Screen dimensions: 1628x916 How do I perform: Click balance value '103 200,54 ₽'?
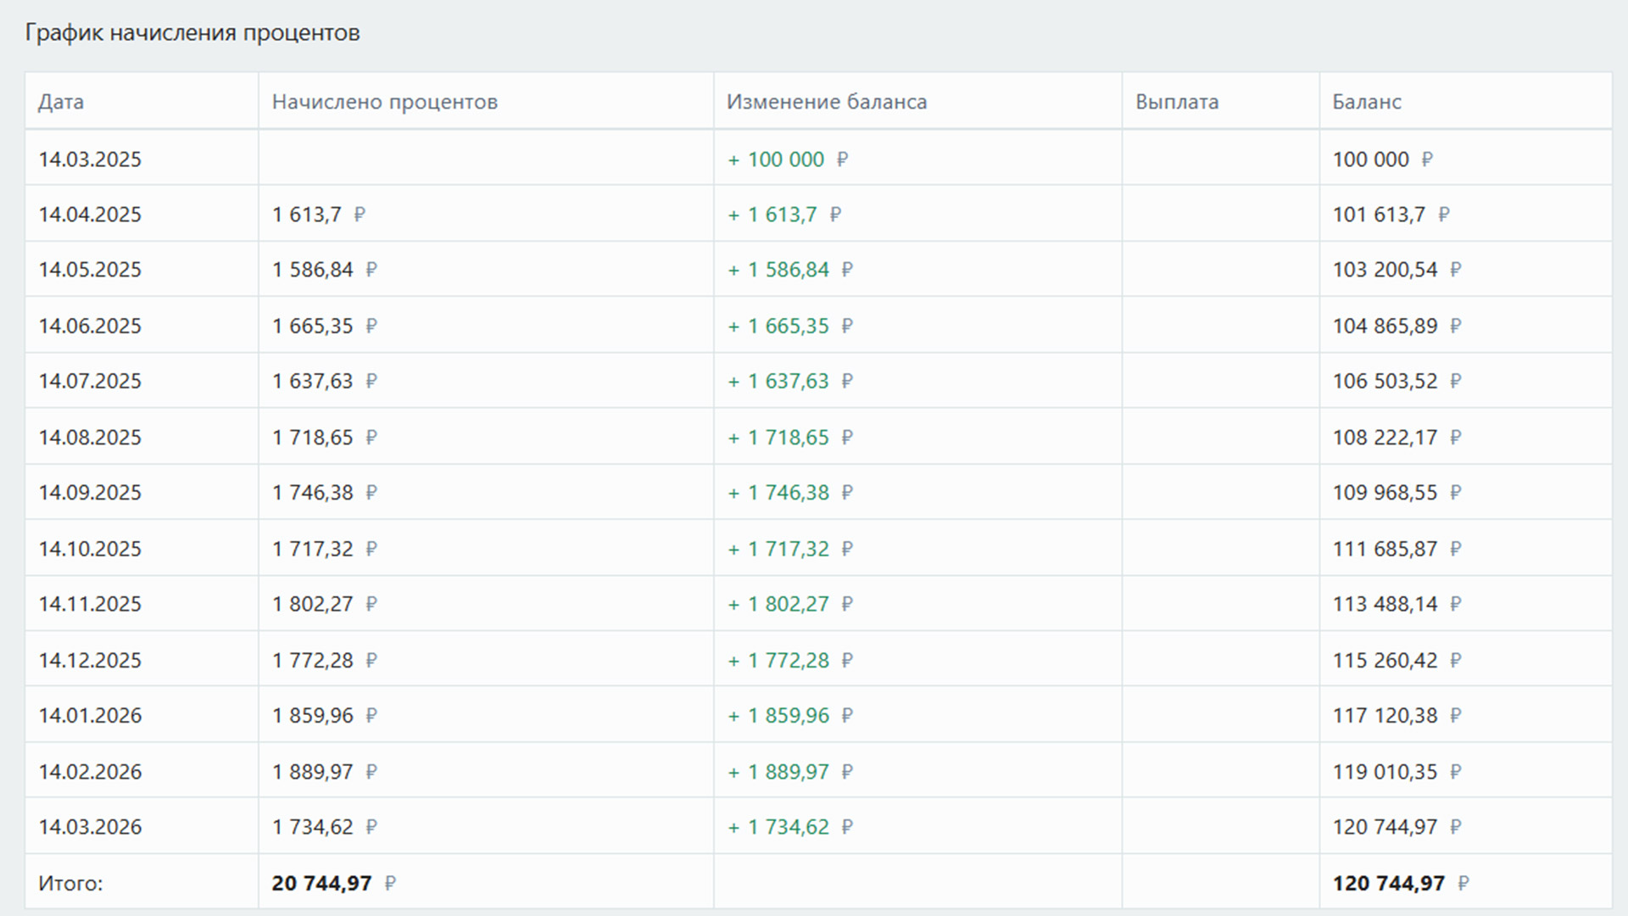(1397, 270)
